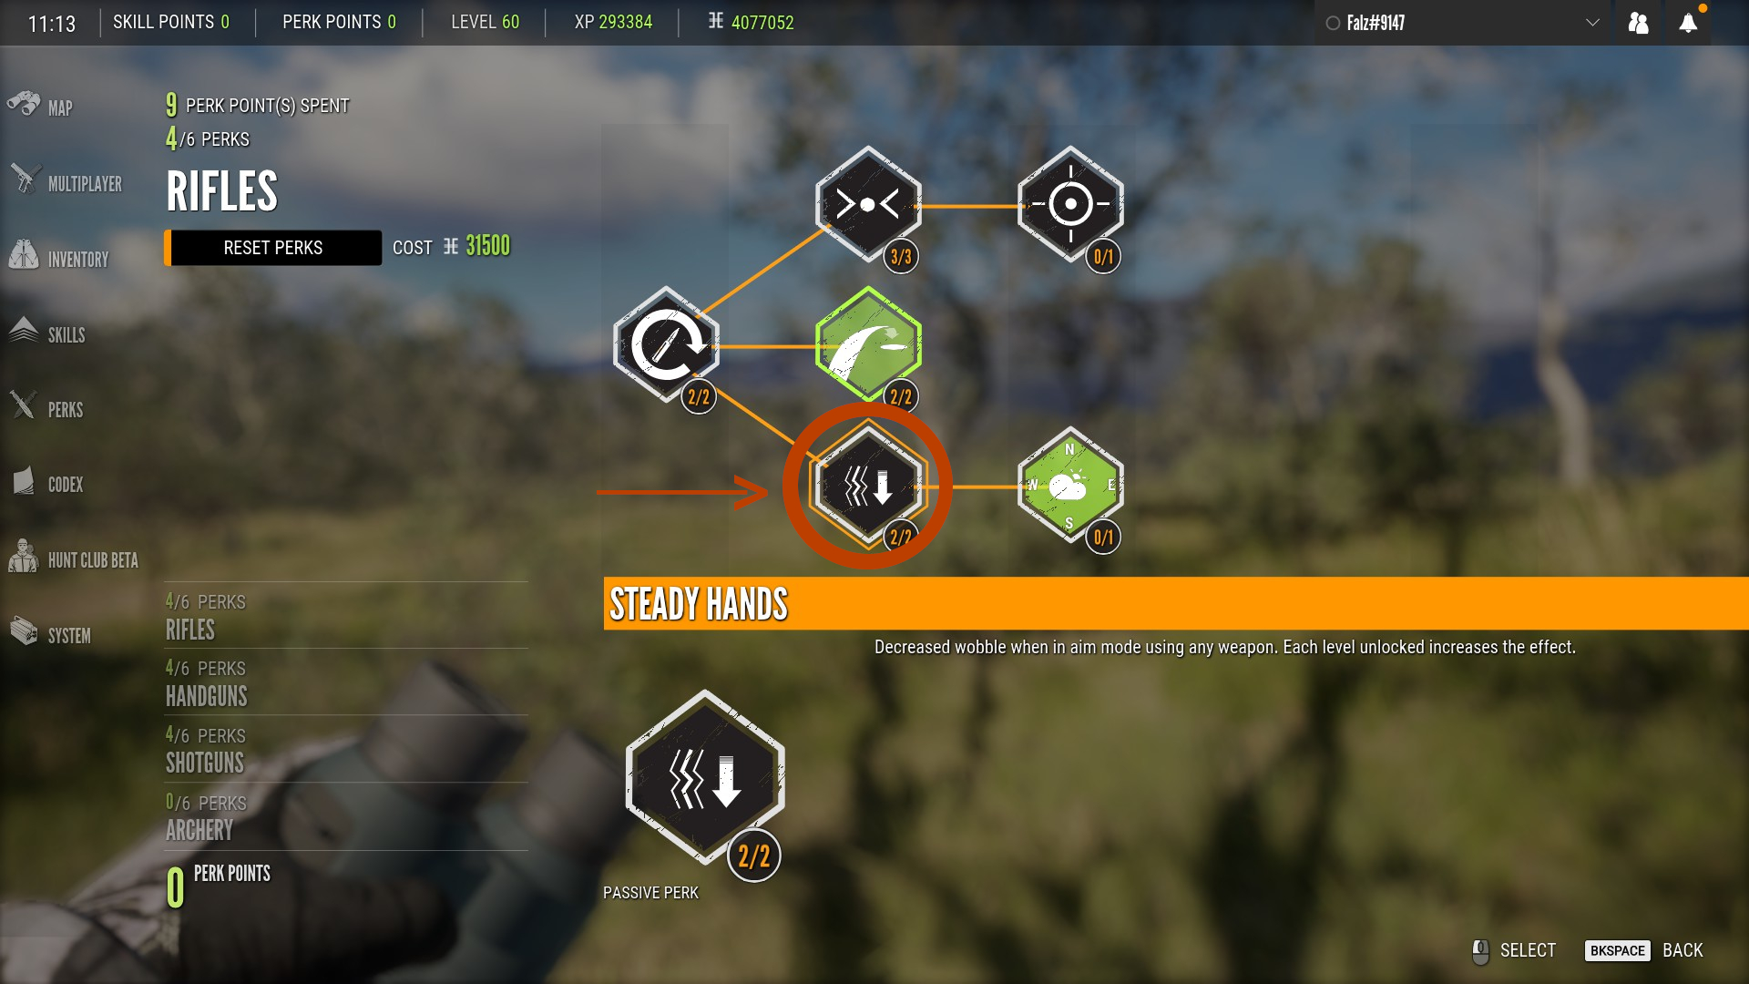
Task: Open the Multiplayer menu section
Action: click(83, 182)
